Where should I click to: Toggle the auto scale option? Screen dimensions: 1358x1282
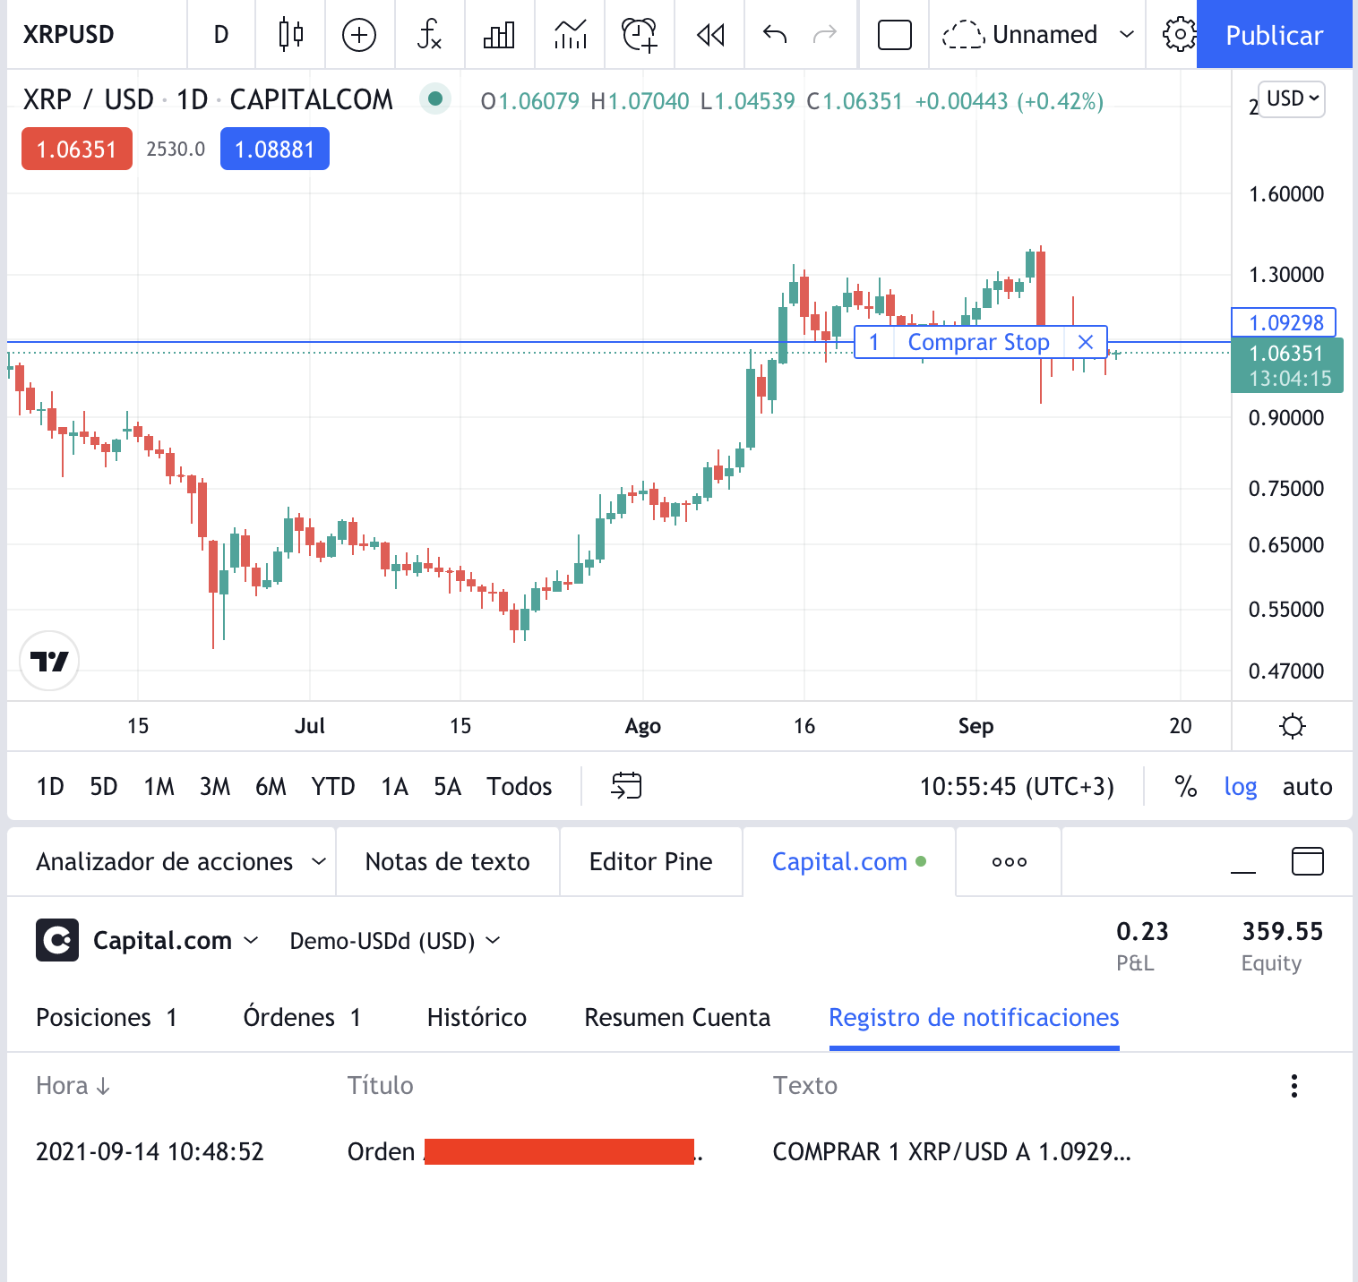pos(1307,786)
